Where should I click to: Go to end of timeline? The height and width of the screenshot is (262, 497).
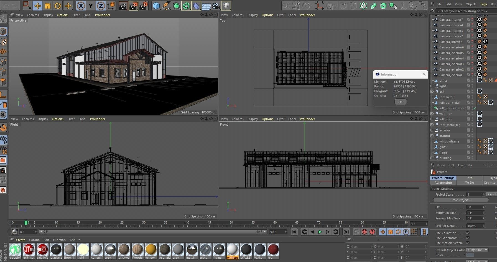346,232
